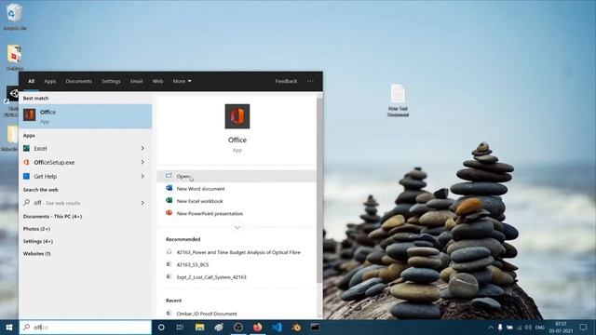This screenshot has width=596, height=335.
Task: Select Recycle Bin desktop icon
Action: click(x=15, y=17)
